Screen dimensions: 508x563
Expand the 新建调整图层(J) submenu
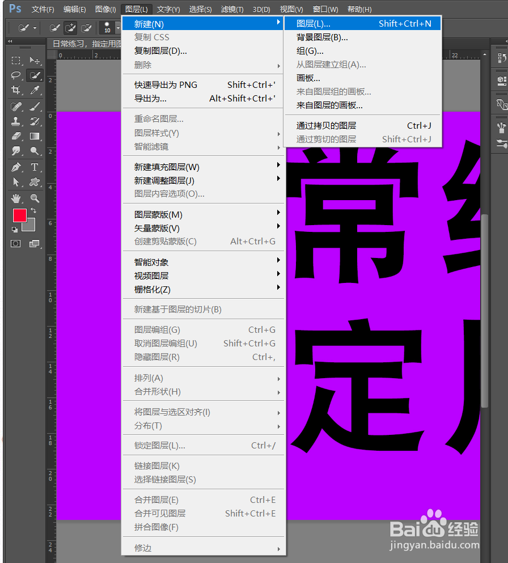coord(204,181)
